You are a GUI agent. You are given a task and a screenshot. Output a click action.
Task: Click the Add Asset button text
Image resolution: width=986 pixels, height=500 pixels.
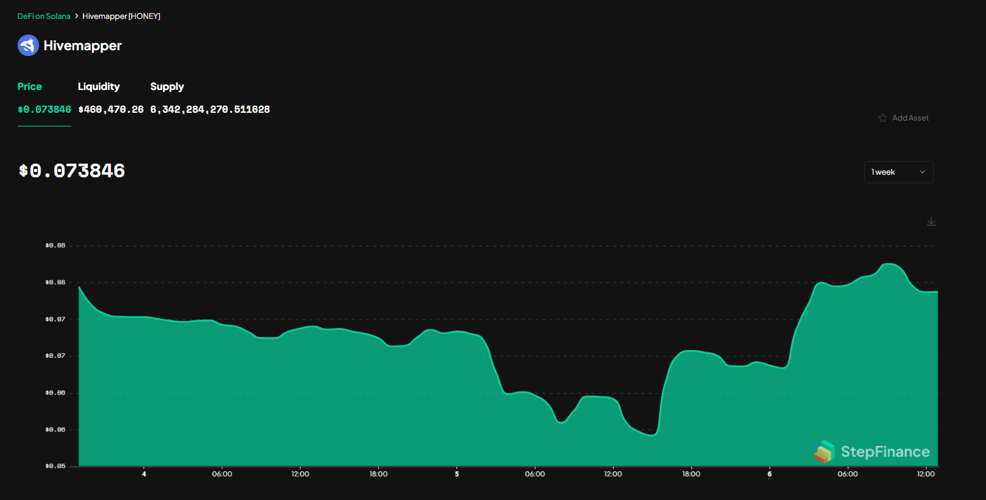[910, 118]
